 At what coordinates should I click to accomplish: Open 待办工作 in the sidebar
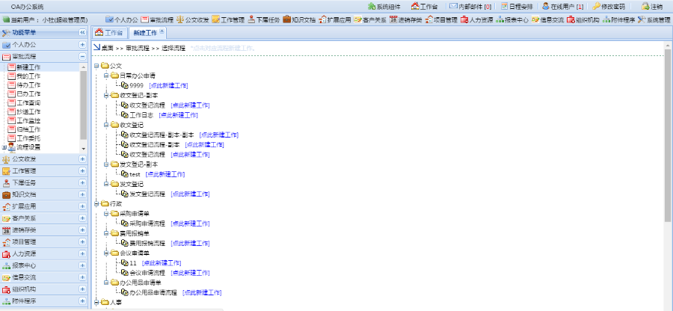28,85
